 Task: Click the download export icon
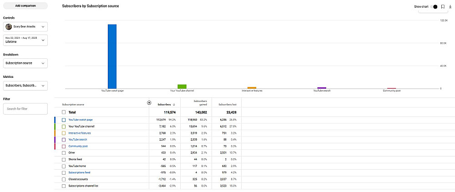point(450,7)
